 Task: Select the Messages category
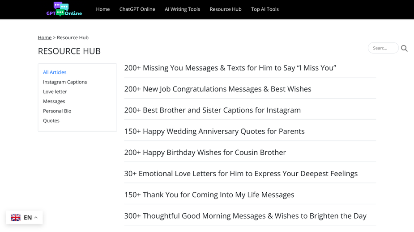(54, 101)
